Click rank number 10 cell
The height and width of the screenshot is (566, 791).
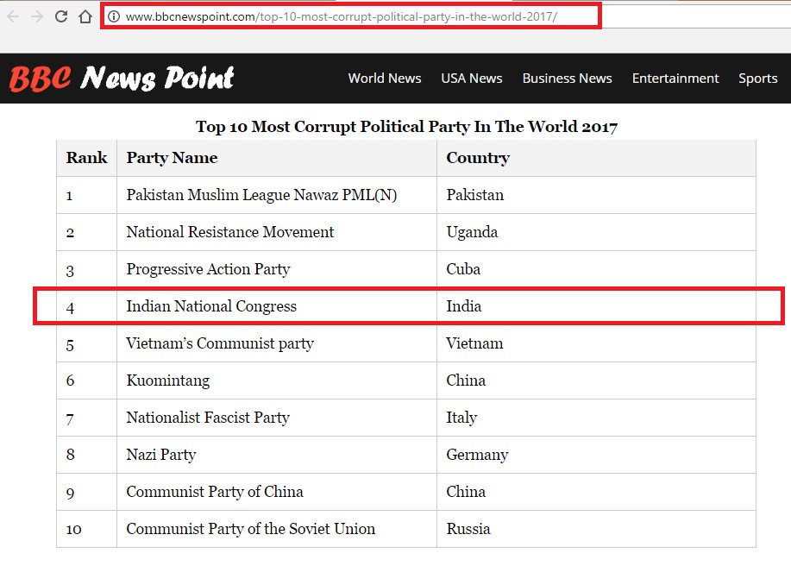(87, 529)
